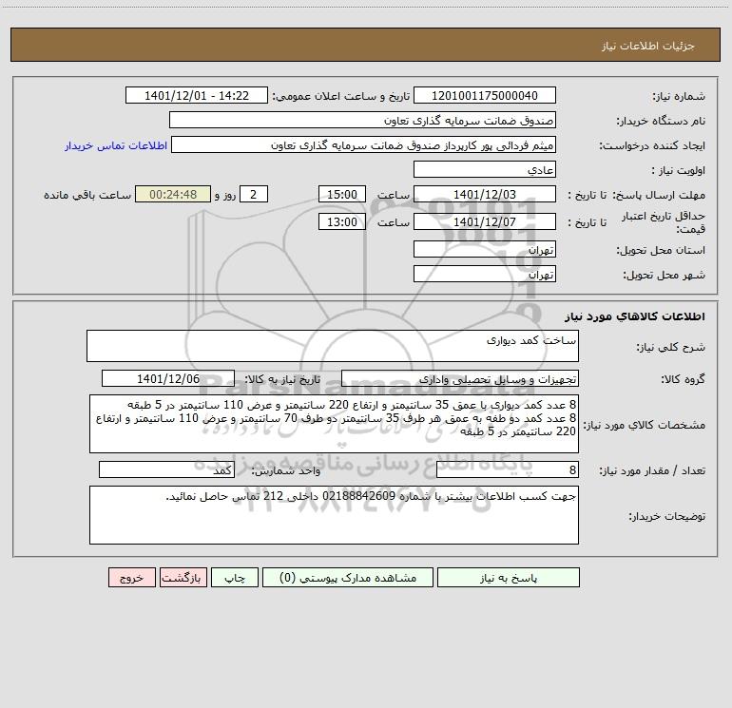Click the چاپ print button
The image size is (732, 708).
pyautogui.click(x=235, y=578)
